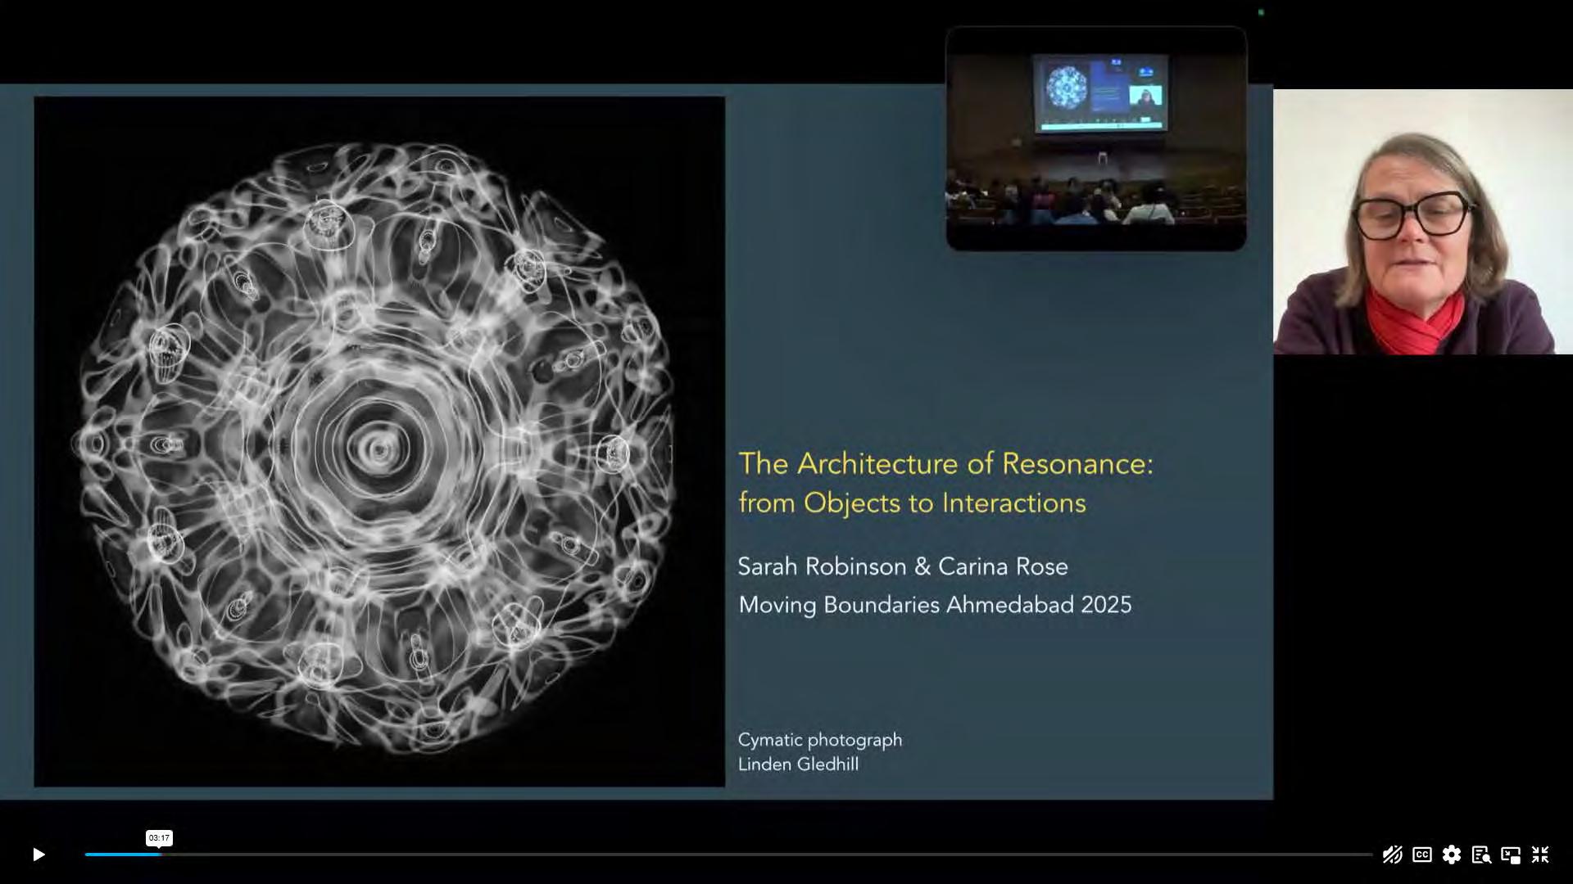Click the green indicator dot at the top
1573x884 pixels.
[x=1261, y=12]
